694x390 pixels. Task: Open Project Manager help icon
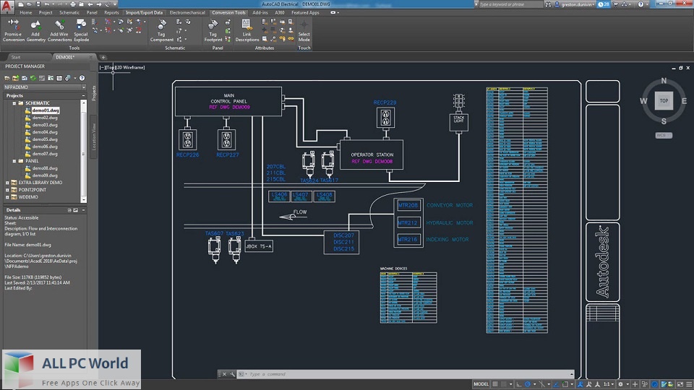(82, 78)
